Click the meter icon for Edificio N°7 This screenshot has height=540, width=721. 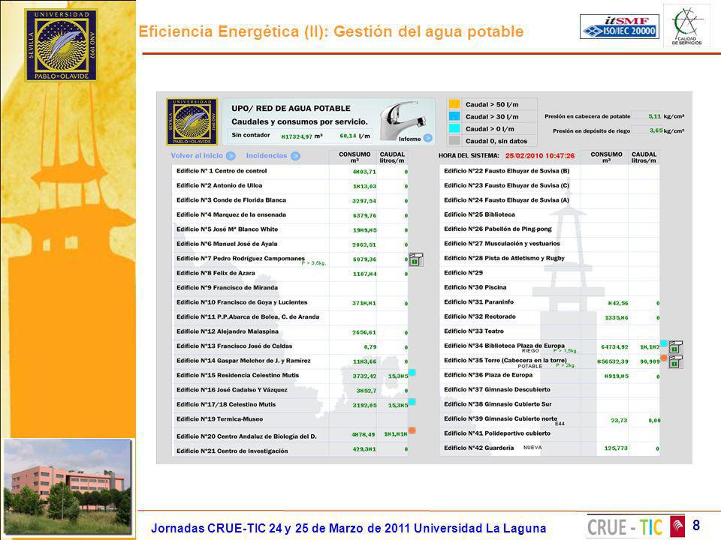pyautogui.click(x=415, y=260)
